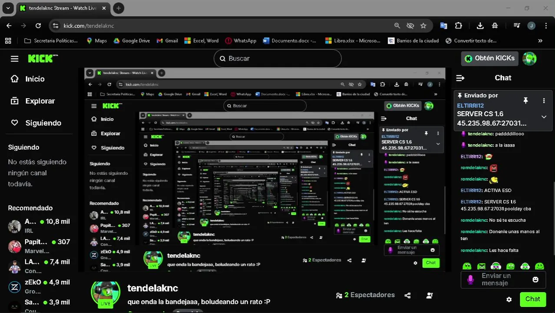
Task: Open the tab search dropdown arrow
Action: (x=9, y=8)
